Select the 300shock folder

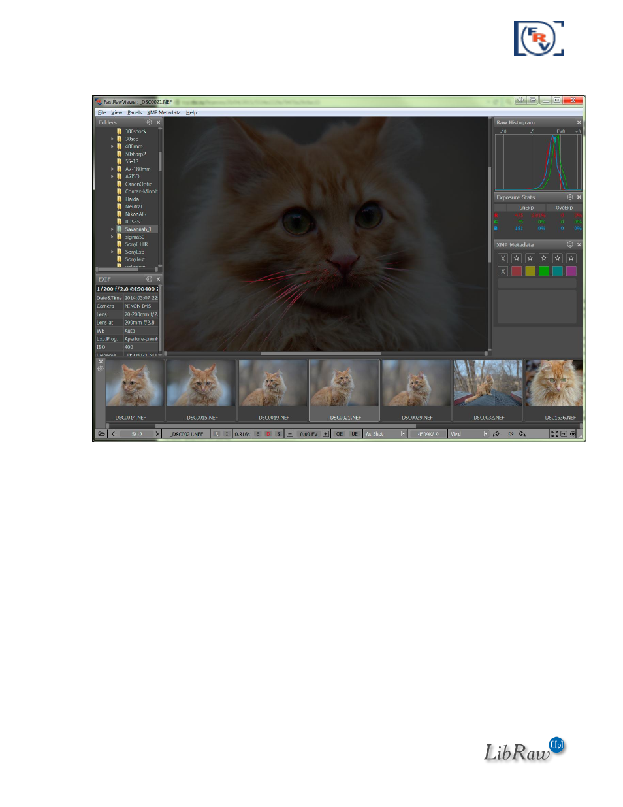136,131
